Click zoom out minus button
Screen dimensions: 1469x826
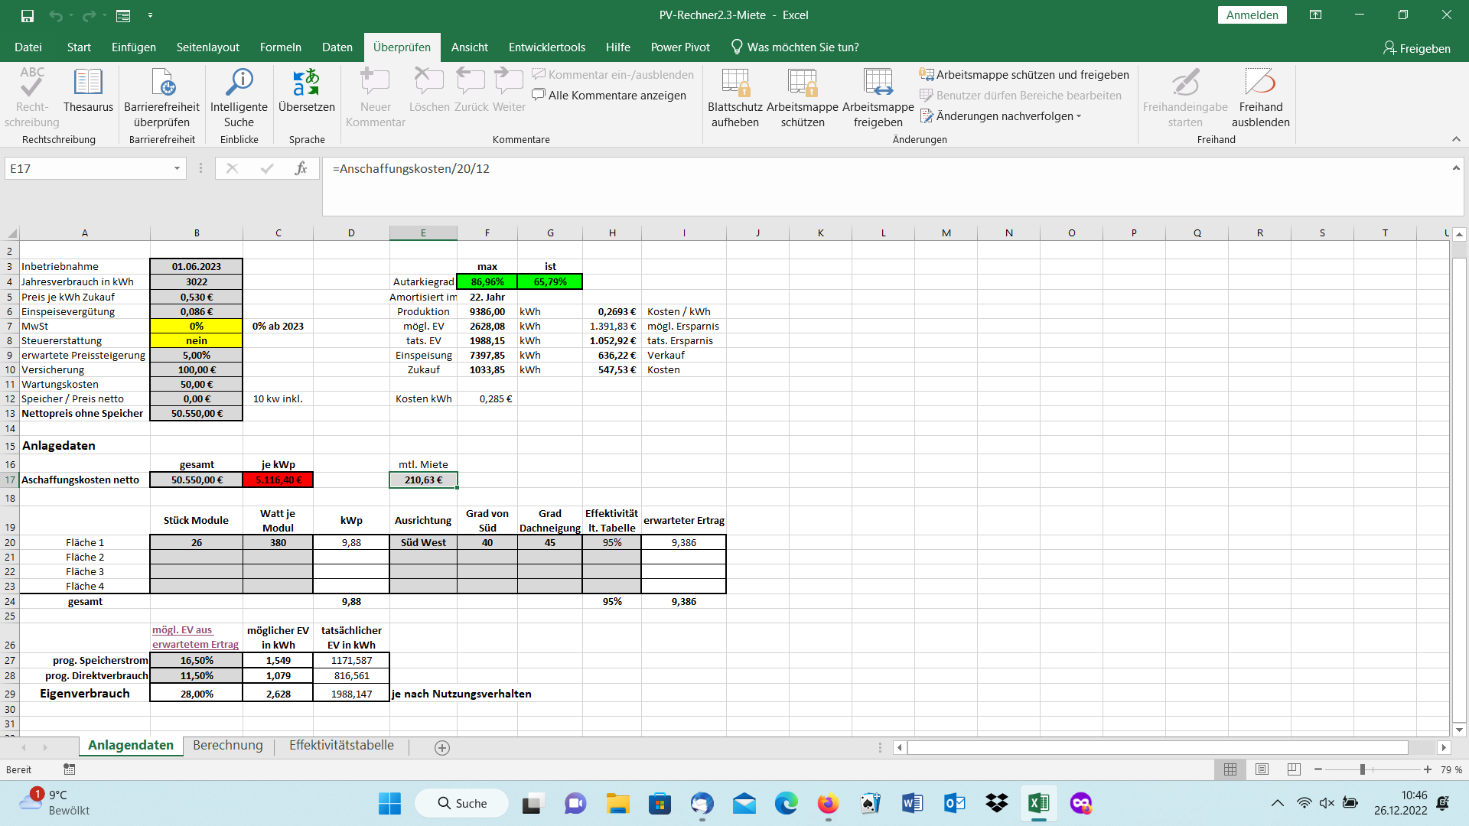click(x=1318, y=769)
